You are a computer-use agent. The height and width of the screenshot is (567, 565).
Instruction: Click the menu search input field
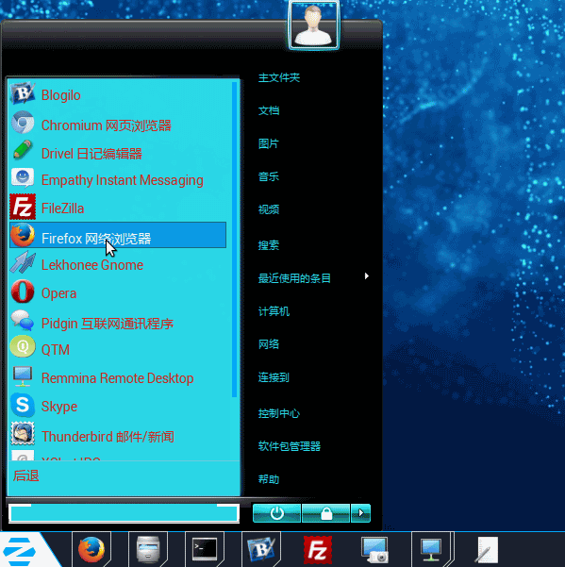click(x=124, y=513)
